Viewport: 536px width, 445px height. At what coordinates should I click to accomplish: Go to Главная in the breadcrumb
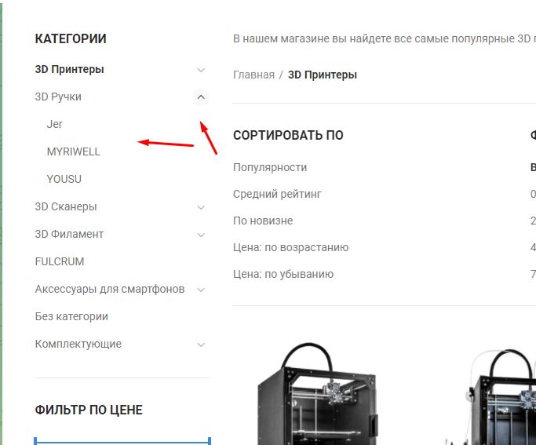(x=253, y=75)
